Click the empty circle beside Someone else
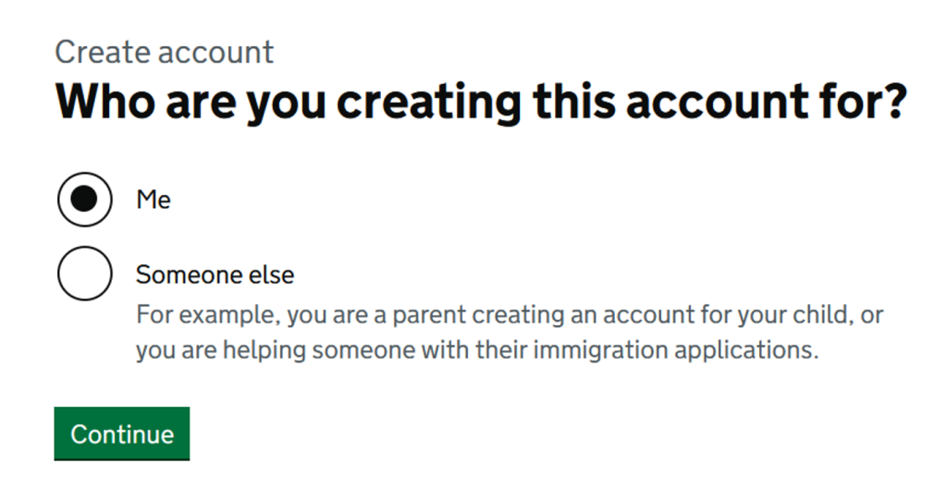 (84, 274)
